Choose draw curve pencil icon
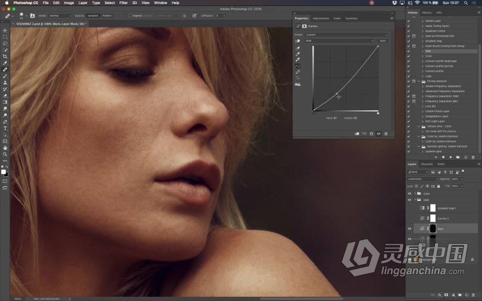 tap(298, 72)
